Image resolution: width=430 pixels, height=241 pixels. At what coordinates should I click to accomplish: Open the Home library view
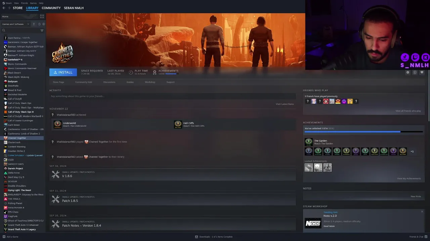[x=19, y=16]
